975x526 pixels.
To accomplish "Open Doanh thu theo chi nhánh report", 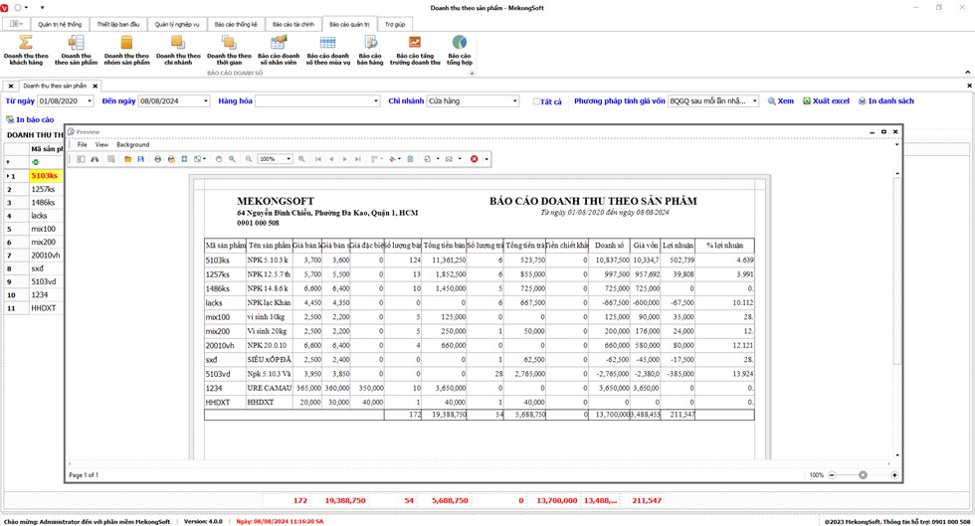I will pos(178,48).
